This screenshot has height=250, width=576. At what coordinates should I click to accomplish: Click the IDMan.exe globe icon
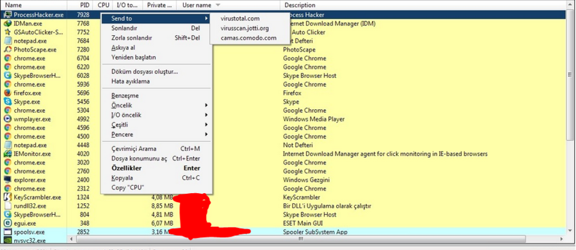[x=7, y=24]
